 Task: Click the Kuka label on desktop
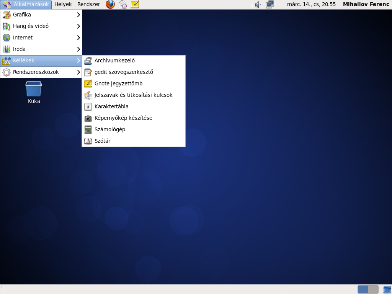tap(34, 101)
